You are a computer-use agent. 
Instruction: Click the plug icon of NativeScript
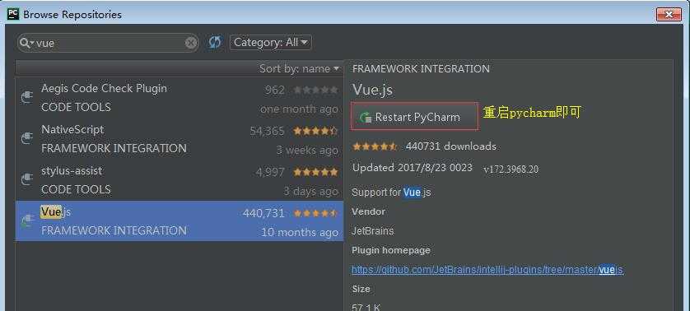pos(27,138)
